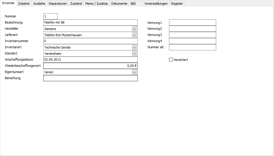The width and height of the screenshot is (274, 156).
Task: Expand the Hersteller dropdown
Action: tap(134, 29)
